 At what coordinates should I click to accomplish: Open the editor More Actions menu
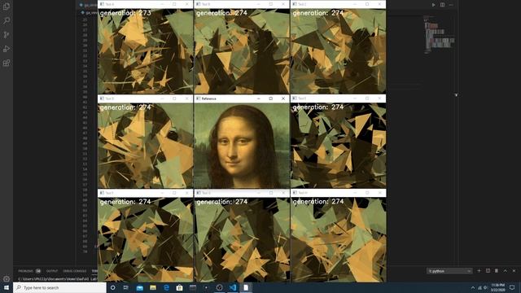(x=451, y=5)
